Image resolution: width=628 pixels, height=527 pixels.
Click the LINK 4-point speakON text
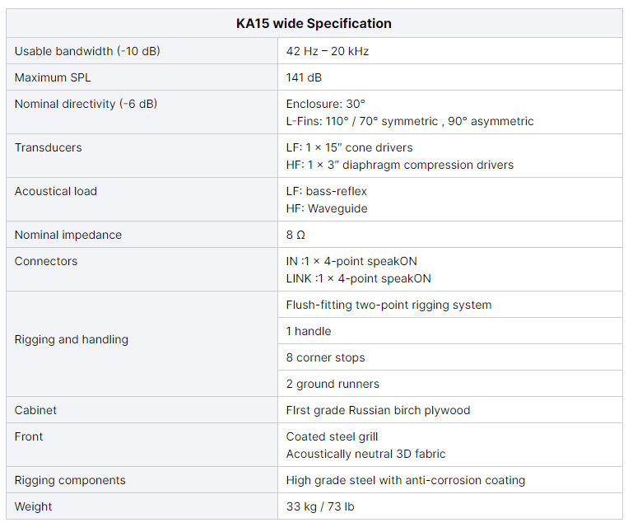pyautogui.click(x=358, y=278)
